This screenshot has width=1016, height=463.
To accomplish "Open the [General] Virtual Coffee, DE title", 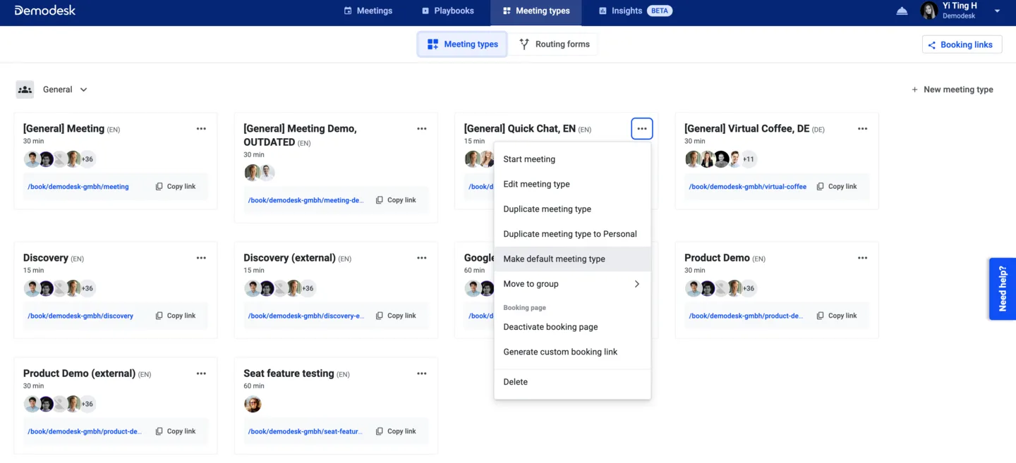I will click(746, 128).
